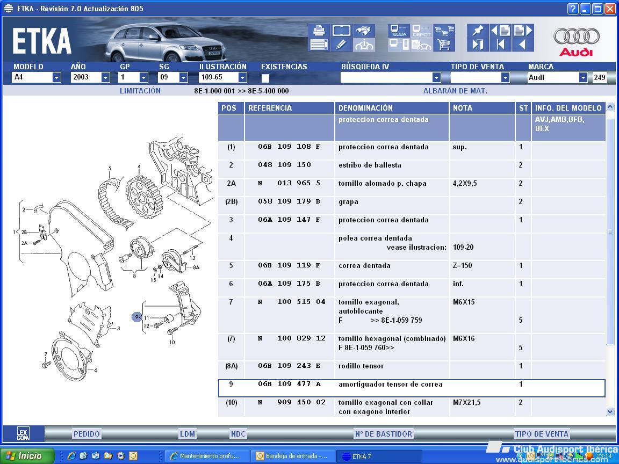Expand the AÑO dropdown
The width and height of the screenshot is (619, 464).
(x=105, y=77)
